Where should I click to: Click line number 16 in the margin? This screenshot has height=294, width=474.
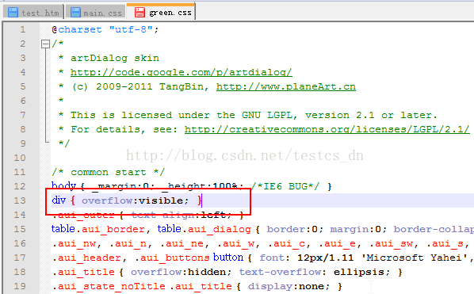click(x=20, y=243)
